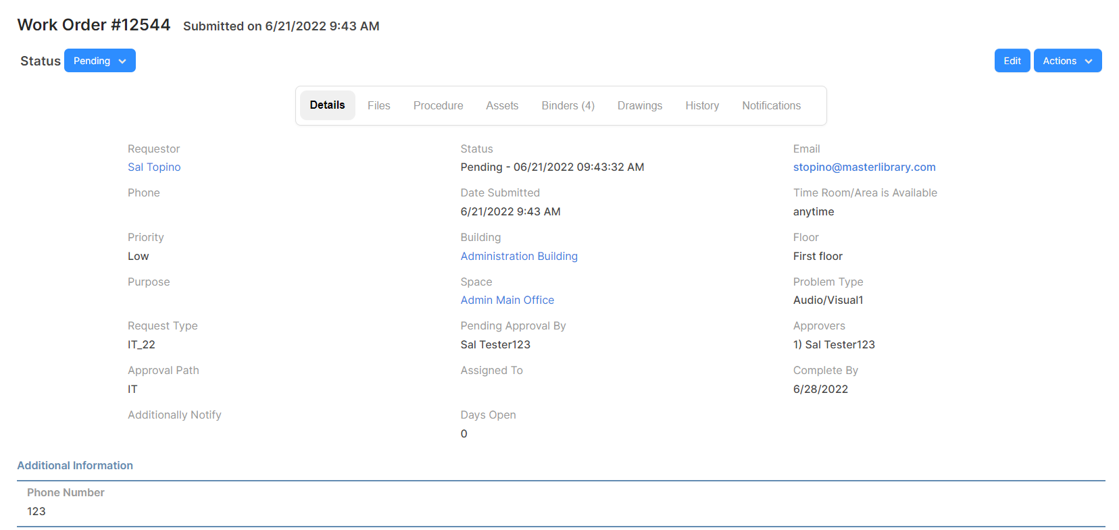Viewport: 1119px width, 530px height.
Task: Switch to the Files tab
Action: 379,105
